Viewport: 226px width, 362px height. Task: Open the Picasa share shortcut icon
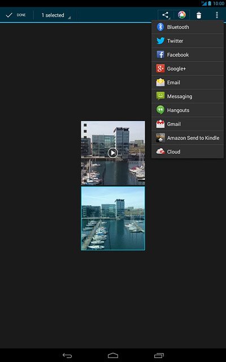pos(182,15)
